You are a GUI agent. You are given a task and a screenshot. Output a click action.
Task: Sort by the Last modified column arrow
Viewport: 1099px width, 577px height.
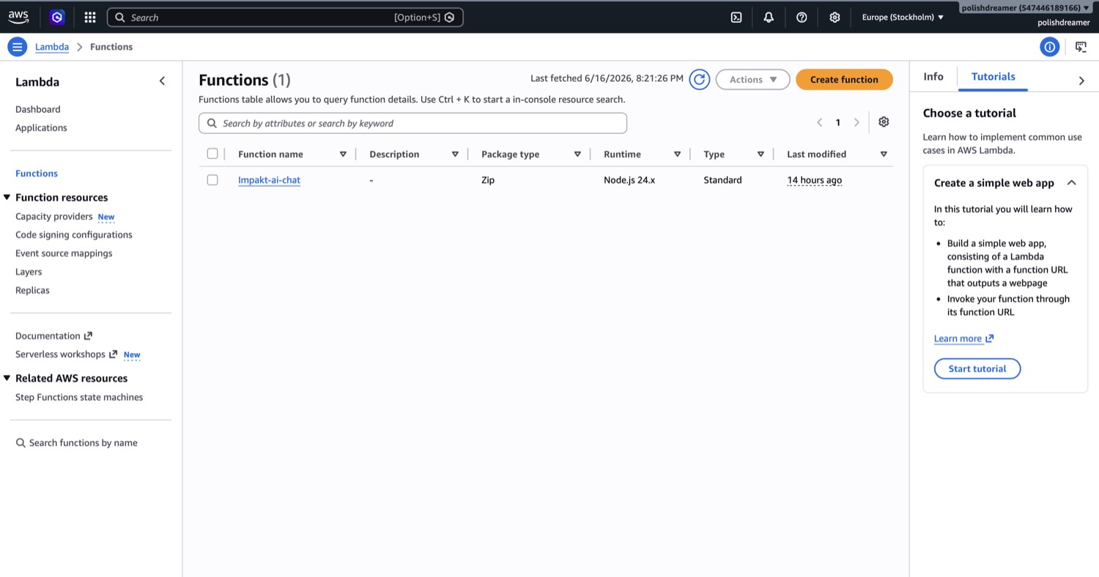884,155
